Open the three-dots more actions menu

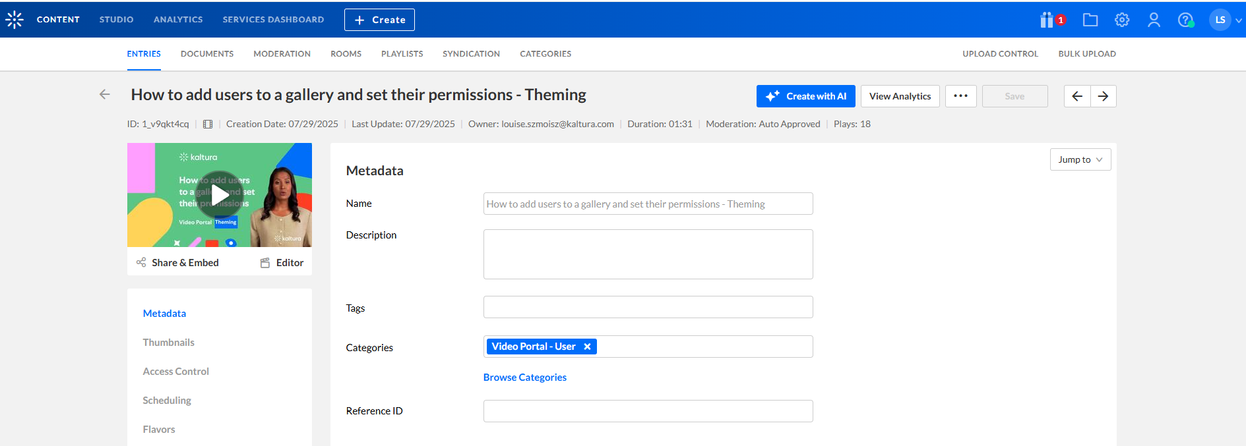[x=960, y=96]
